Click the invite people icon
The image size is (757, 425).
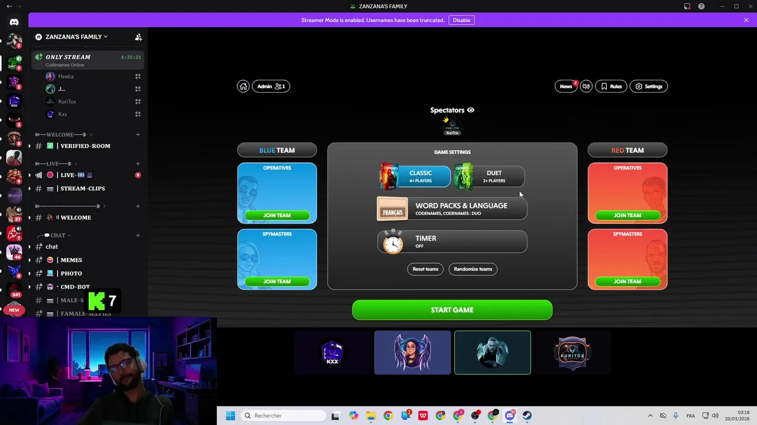click(x=138, y=37)
